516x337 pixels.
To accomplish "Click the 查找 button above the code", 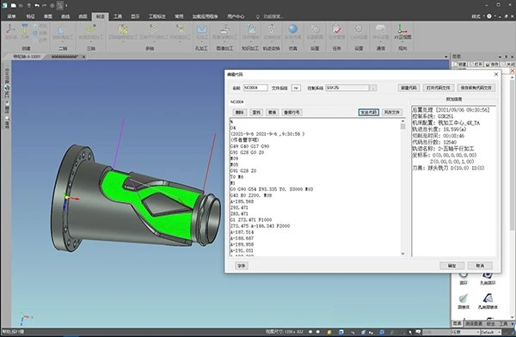I will 256,113.
